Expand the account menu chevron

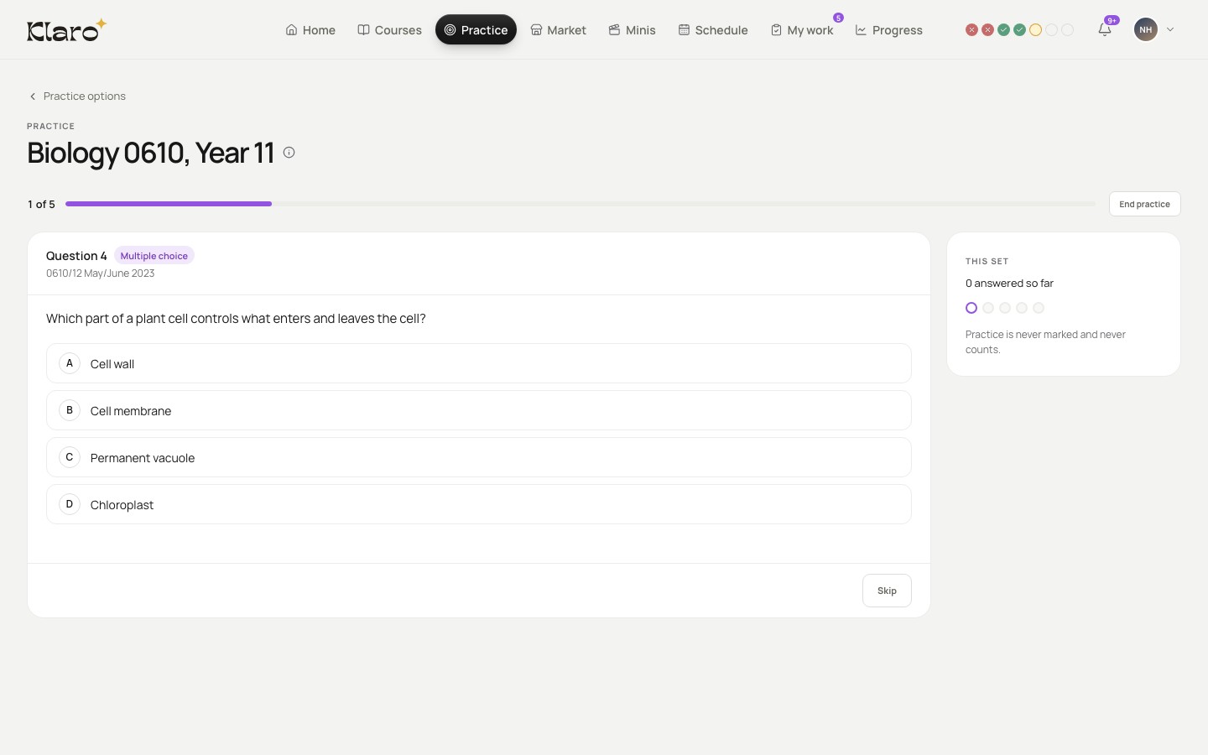pyautogui.click(x=1170, y=29)
